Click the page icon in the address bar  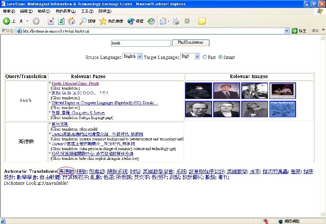coord(19,31)
